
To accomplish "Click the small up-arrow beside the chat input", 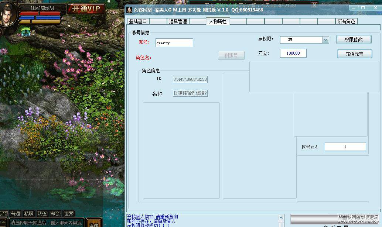I will point(3,222).
